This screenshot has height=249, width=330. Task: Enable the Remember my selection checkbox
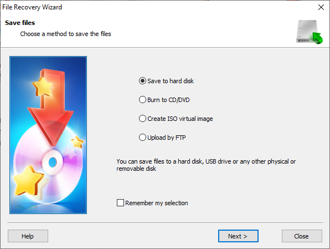tap(120, 203)
